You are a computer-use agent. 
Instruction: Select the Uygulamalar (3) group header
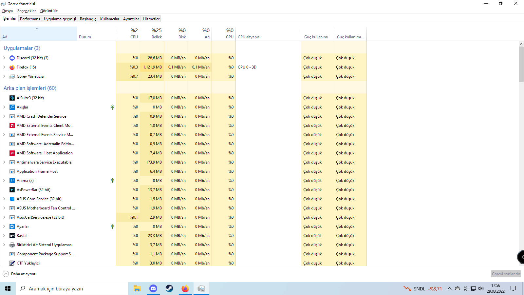point(22,48)
